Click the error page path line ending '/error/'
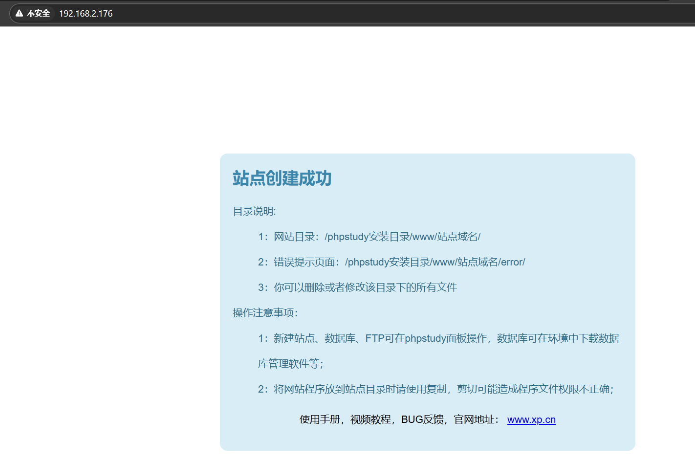Screen dimensions: 695x463 391,262
